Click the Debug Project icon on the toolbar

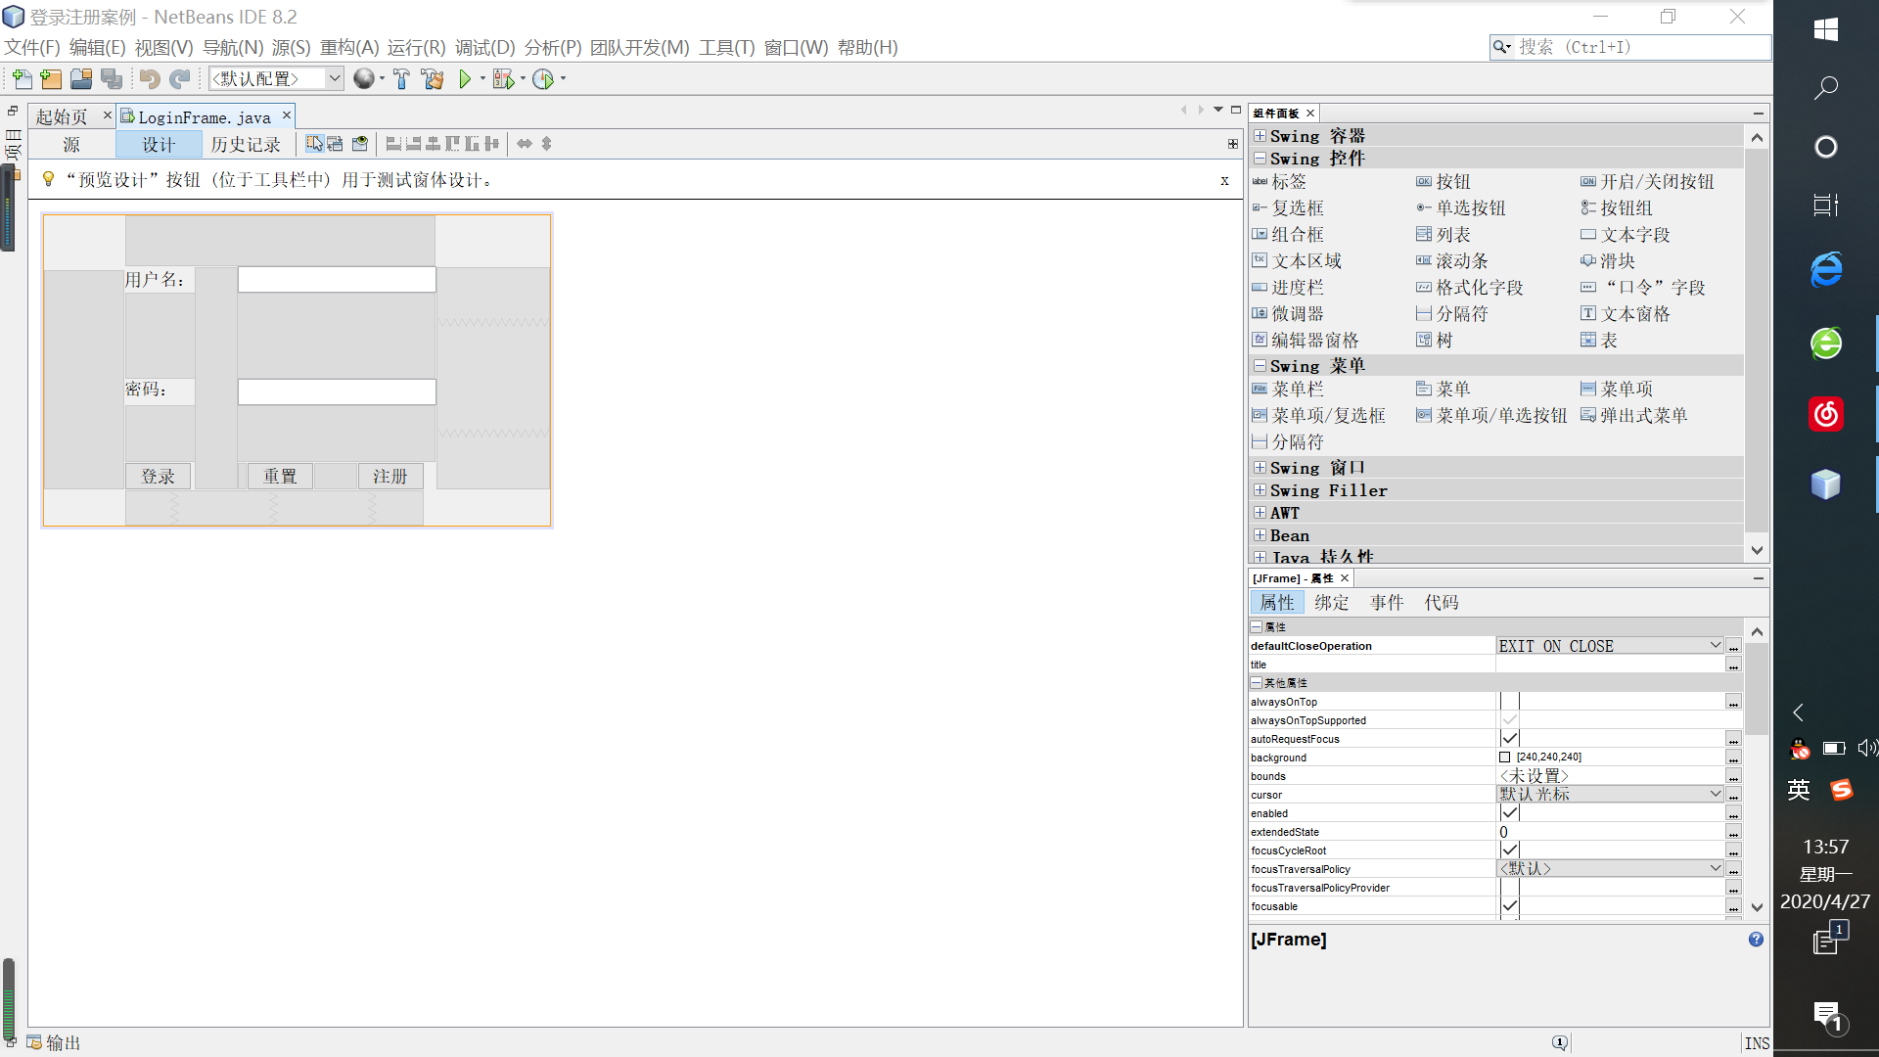pos(502,78)
